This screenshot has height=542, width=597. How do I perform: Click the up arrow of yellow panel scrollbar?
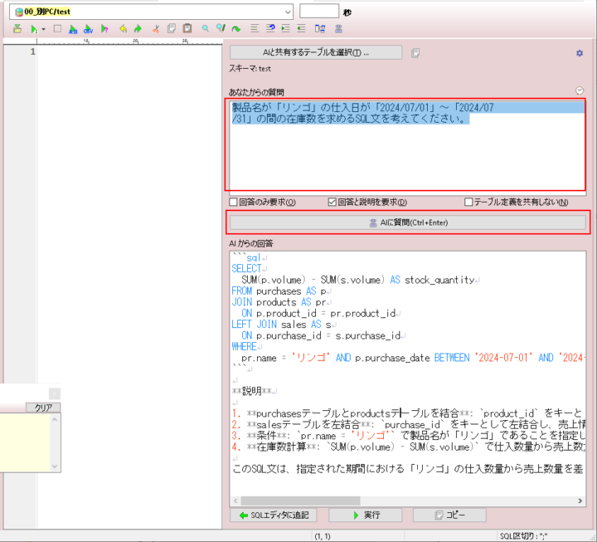pos(55,419)
